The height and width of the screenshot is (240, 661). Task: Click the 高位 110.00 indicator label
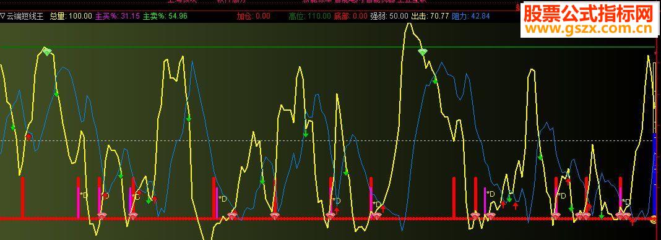coord(310,17)
